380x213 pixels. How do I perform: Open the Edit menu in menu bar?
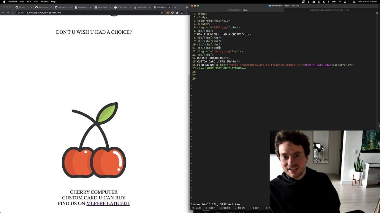pos(29,2)
